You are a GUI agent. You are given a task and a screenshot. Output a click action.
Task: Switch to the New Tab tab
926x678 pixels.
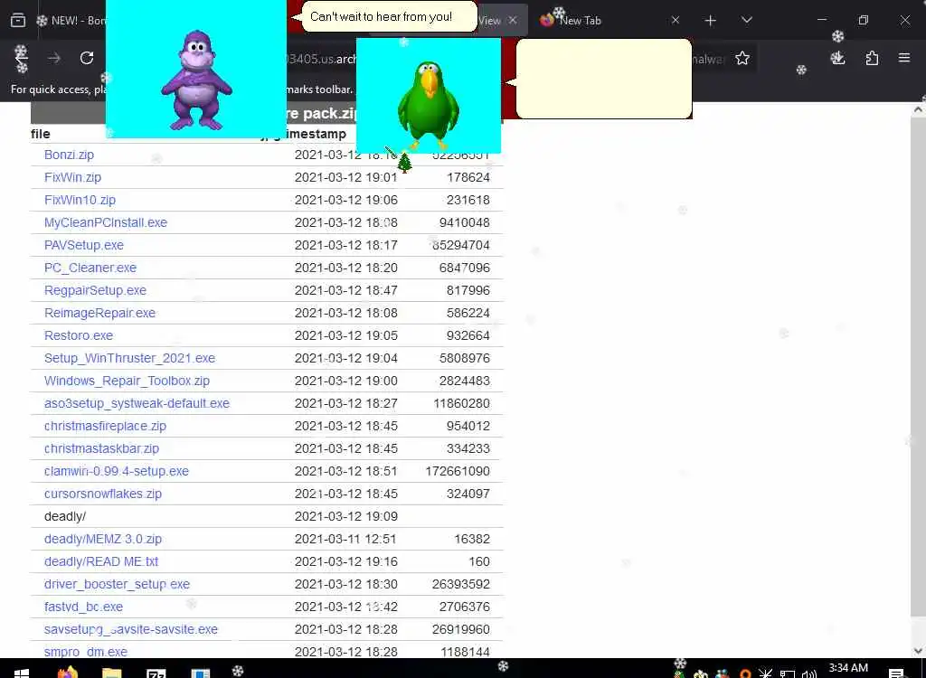(x=609, y=20)
